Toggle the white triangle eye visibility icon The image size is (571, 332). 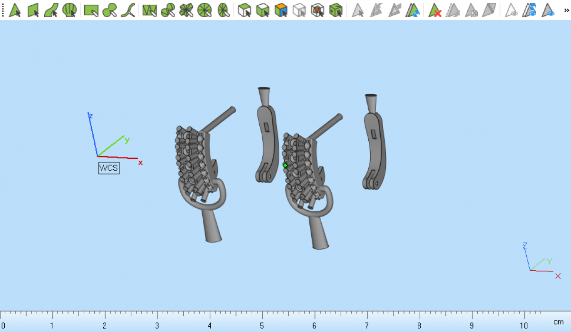pos(512,10)
